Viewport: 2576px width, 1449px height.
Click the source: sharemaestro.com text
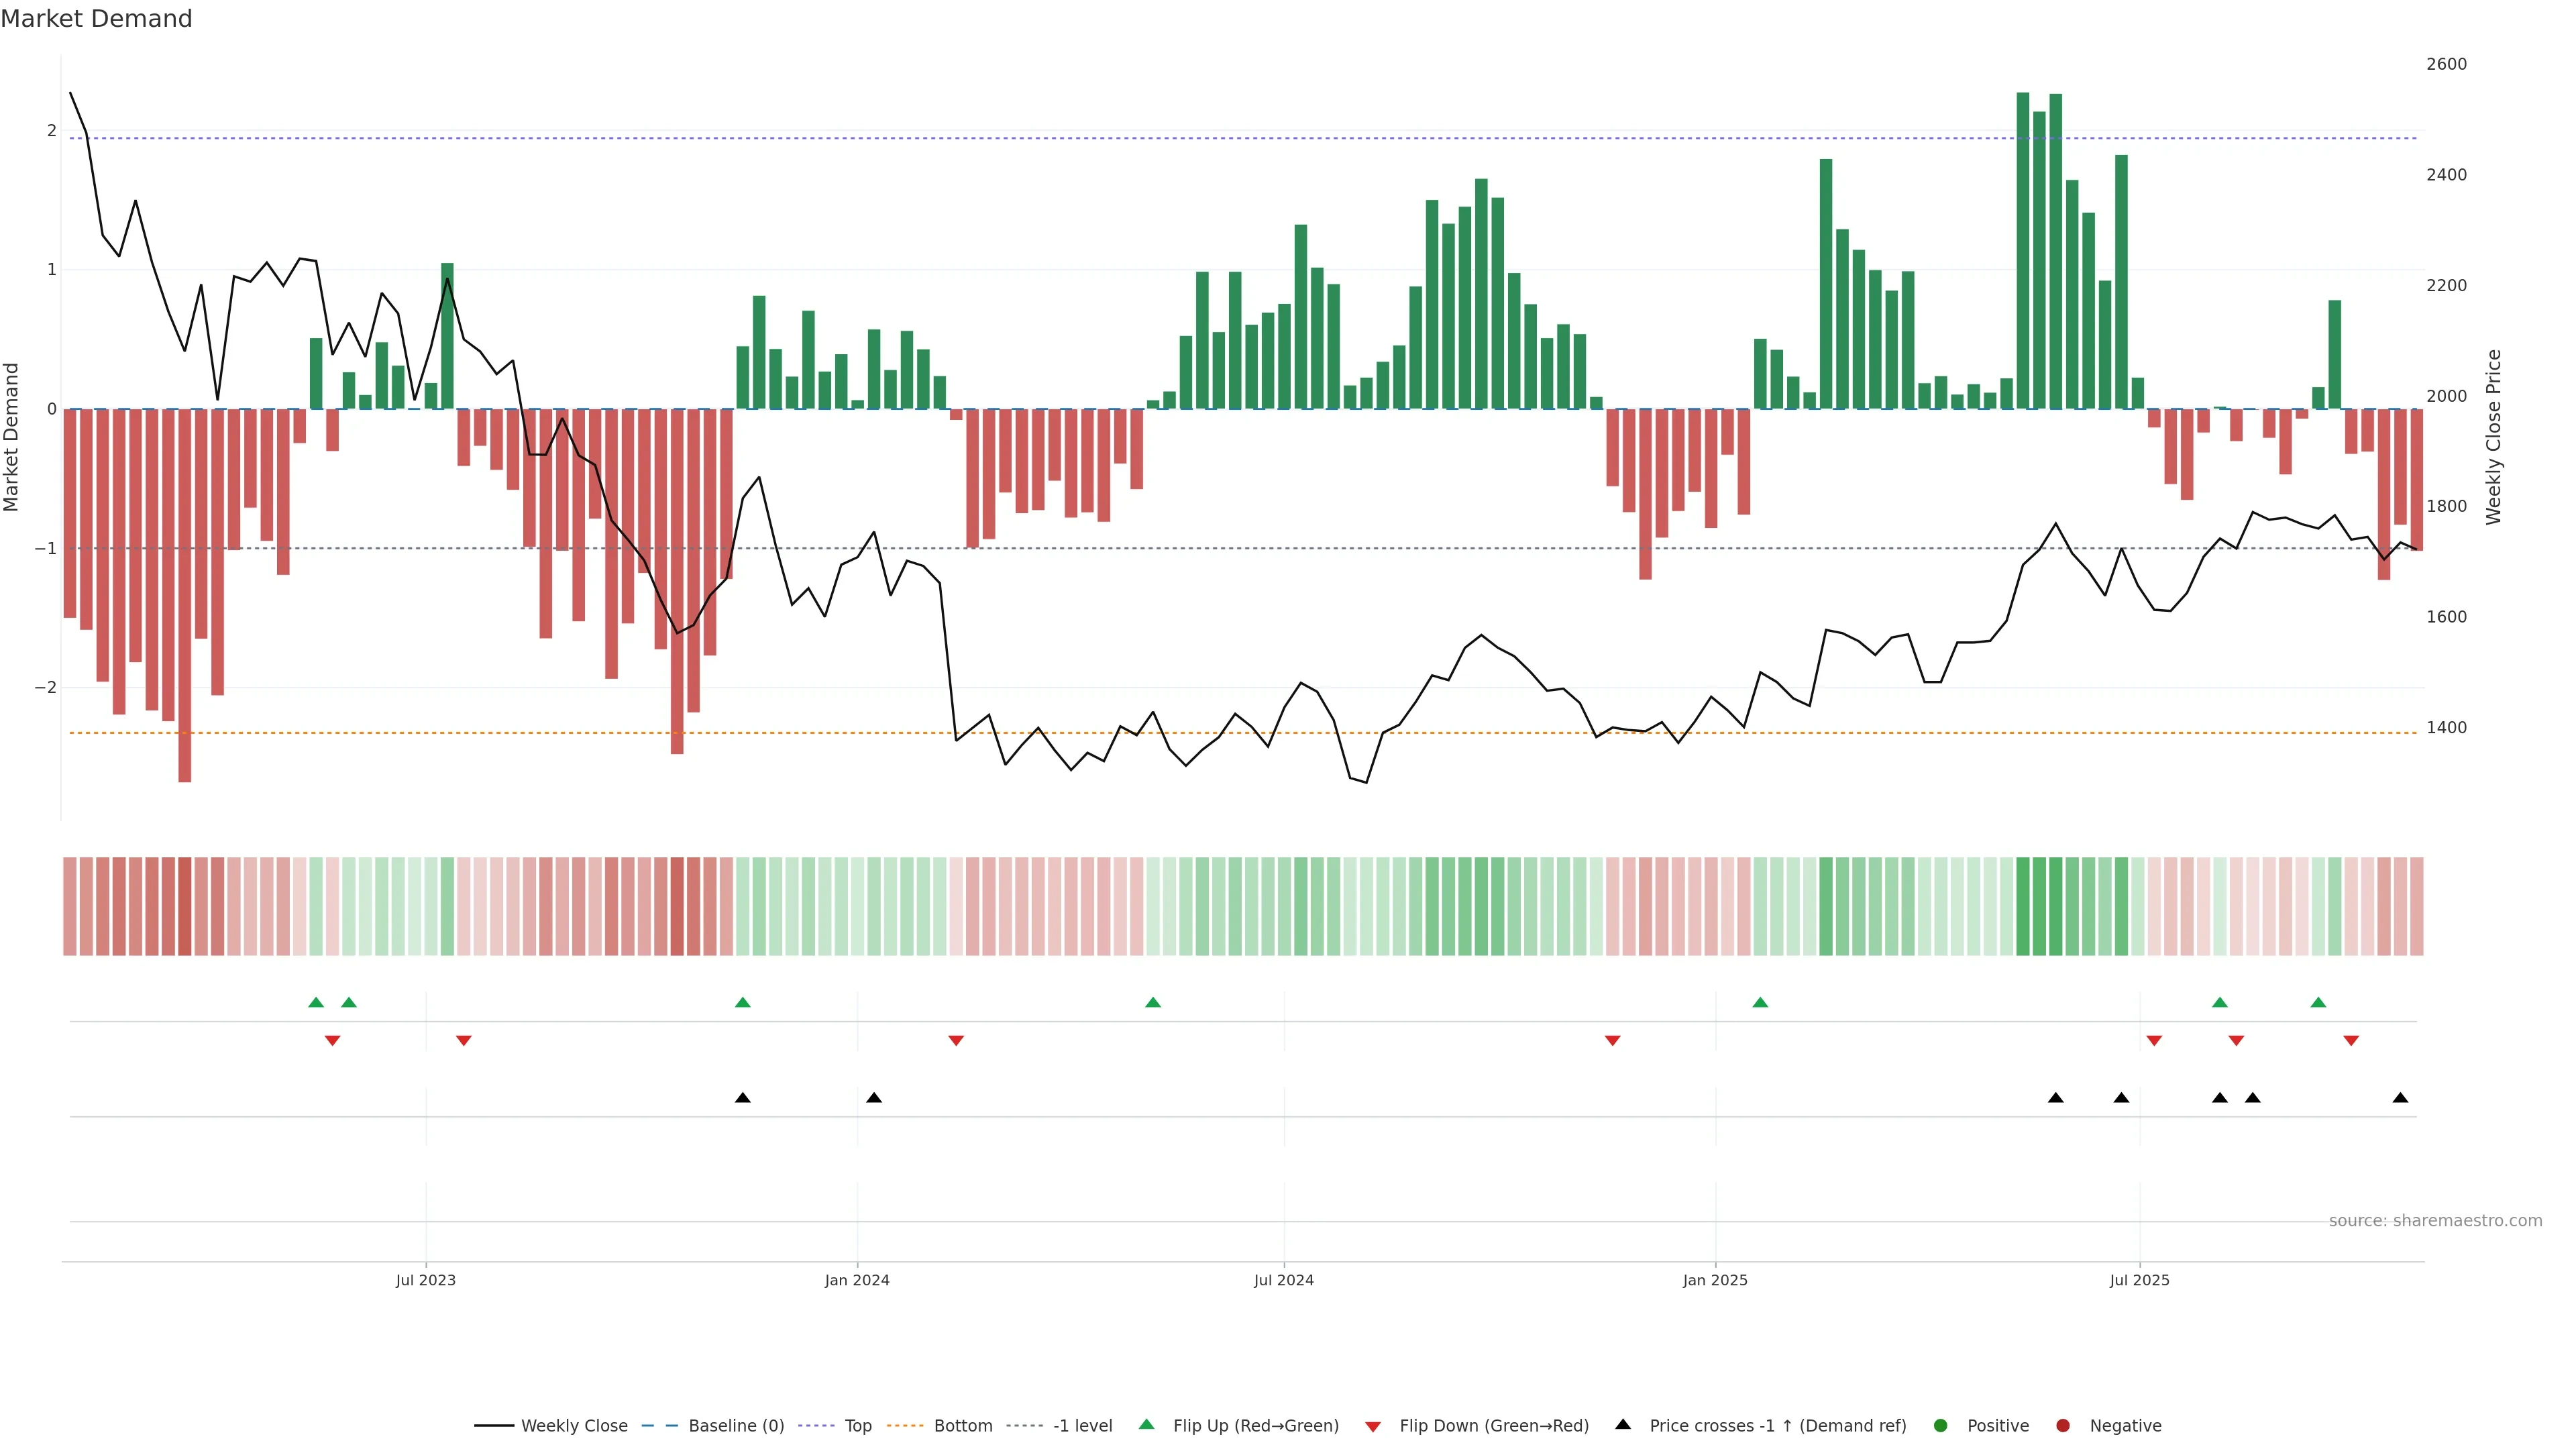coord(2435,1220)
